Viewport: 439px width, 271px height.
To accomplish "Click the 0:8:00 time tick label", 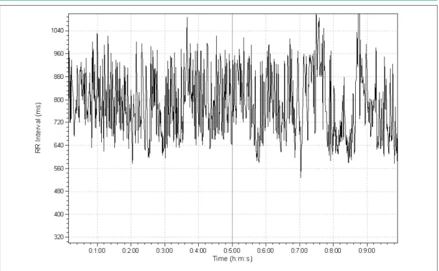I will point(333,250).
